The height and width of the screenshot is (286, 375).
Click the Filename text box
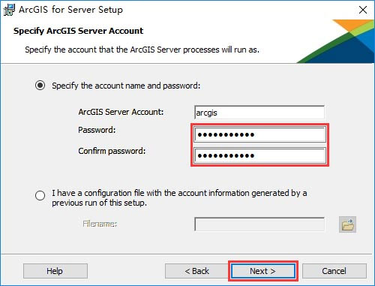coord(259,224)
